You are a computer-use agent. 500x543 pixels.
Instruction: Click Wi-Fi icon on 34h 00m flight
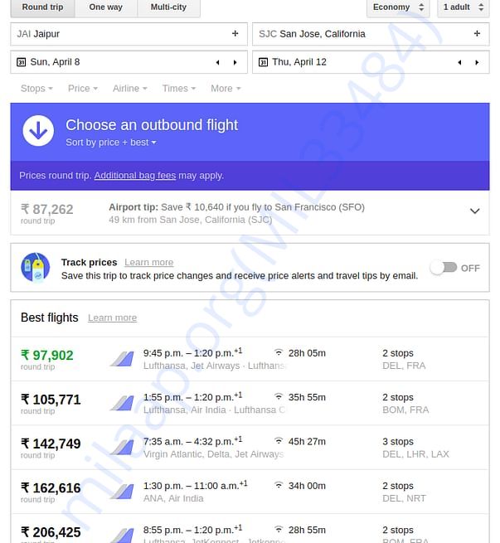pos(279,486)
